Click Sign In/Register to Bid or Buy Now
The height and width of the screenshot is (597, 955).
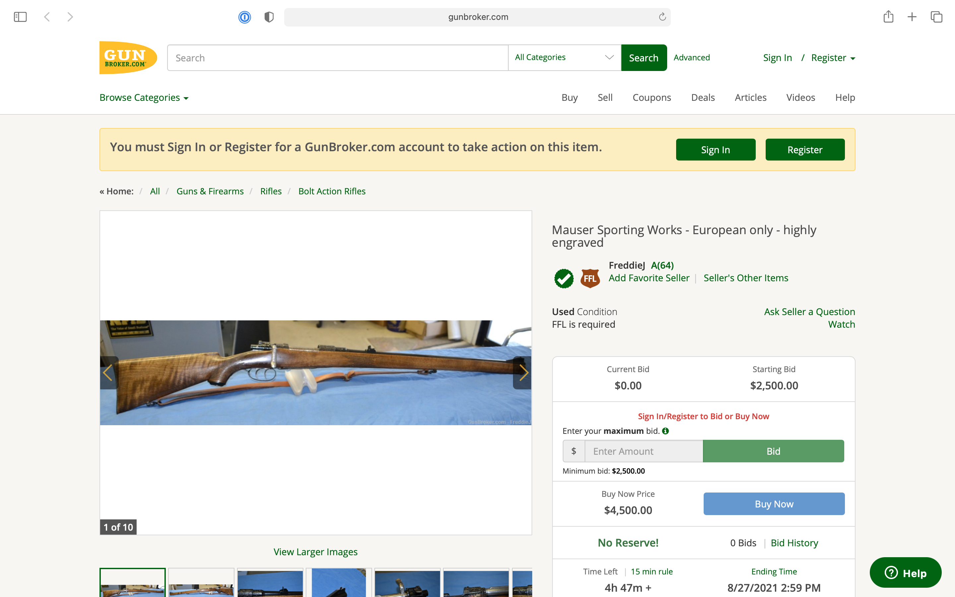tap(703, 416)
